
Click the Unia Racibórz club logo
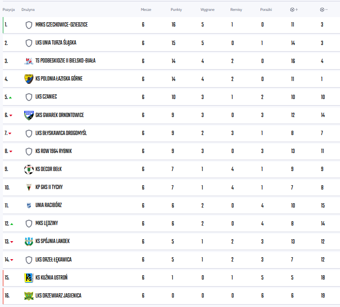click(28, 206)
